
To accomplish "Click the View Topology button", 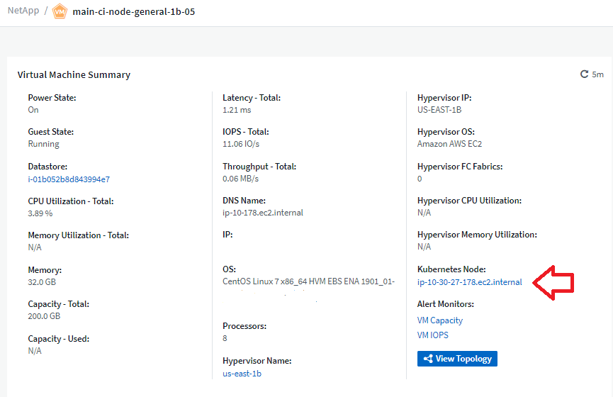I will pos(457,359).
